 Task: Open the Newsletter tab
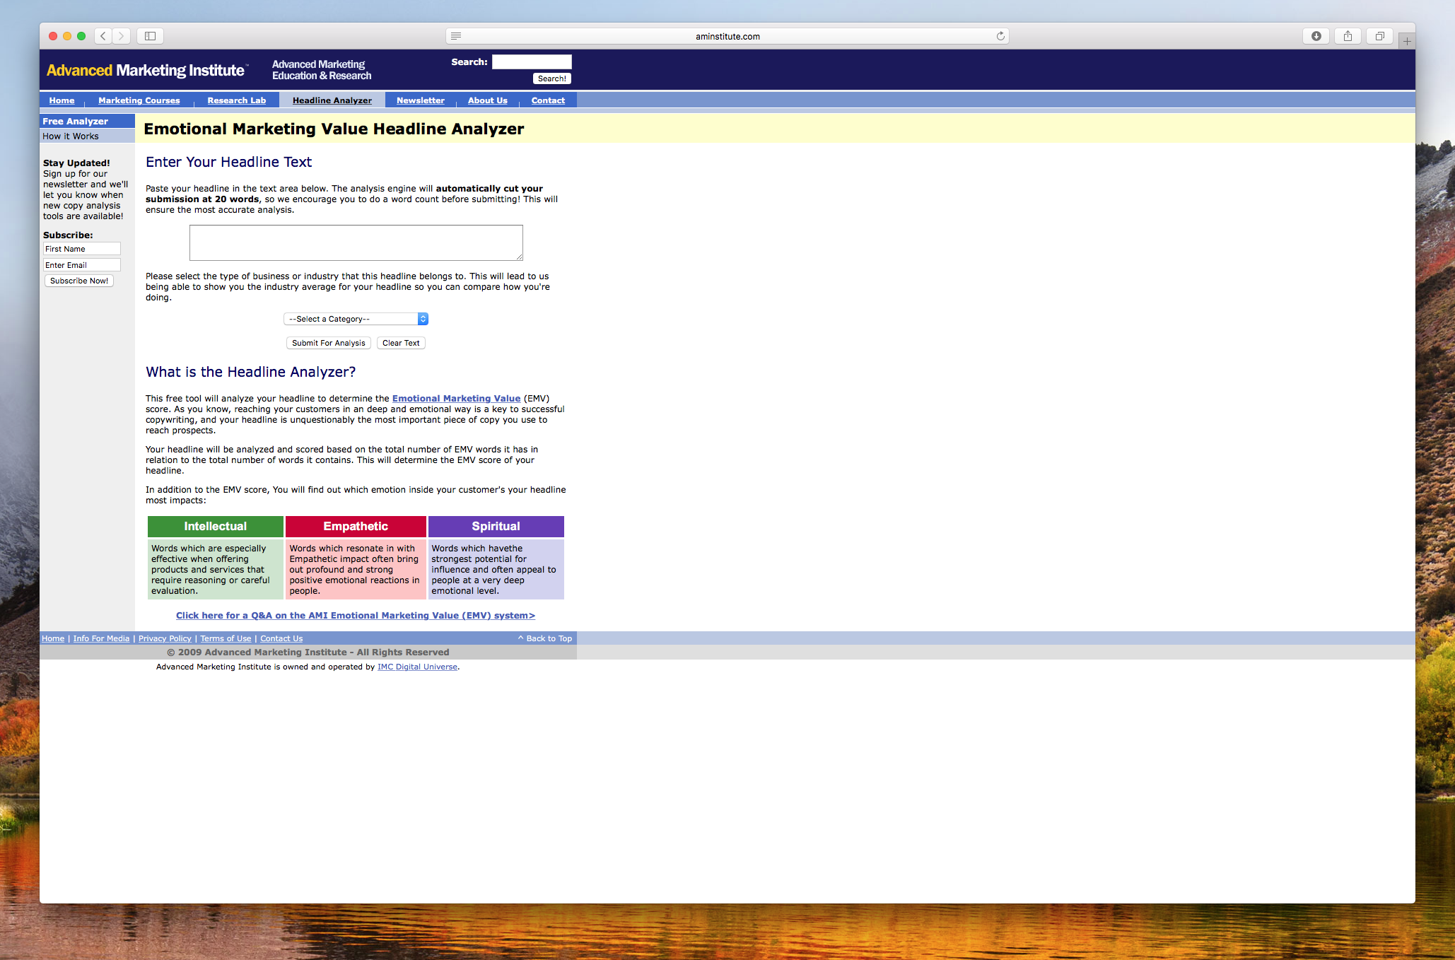421,100
